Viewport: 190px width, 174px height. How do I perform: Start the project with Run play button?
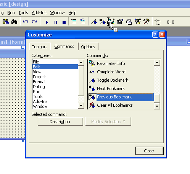[47, 22]
